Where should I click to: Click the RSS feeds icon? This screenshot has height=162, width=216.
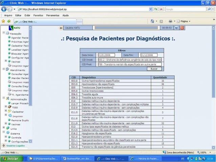pos(161,21)
